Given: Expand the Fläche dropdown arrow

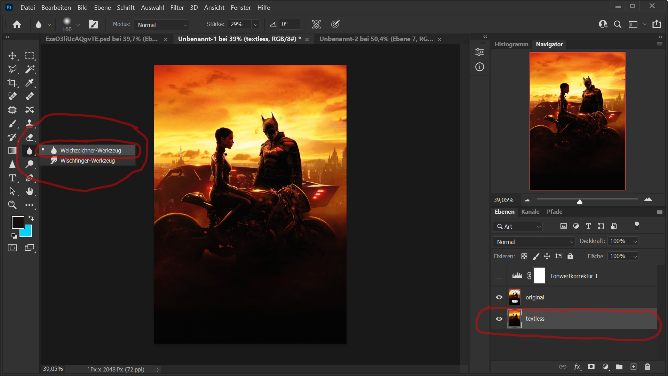Looking at the screenshot, I should (x=635, y=257).
